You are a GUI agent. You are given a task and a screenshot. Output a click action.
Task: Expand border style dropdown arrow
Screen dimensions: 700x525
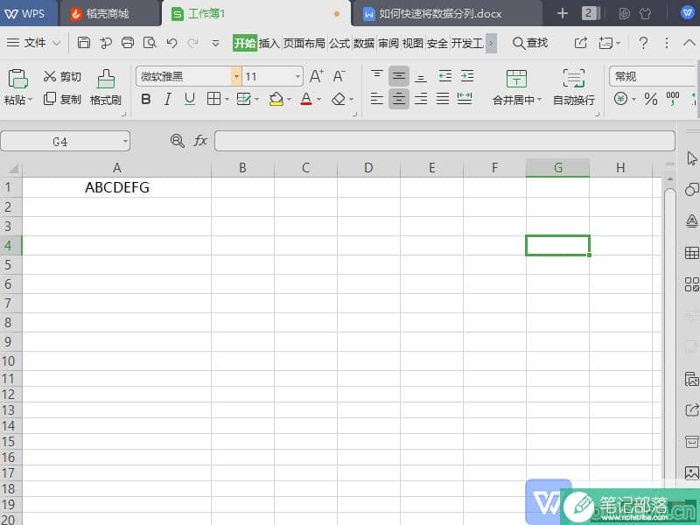click(227, 100)
